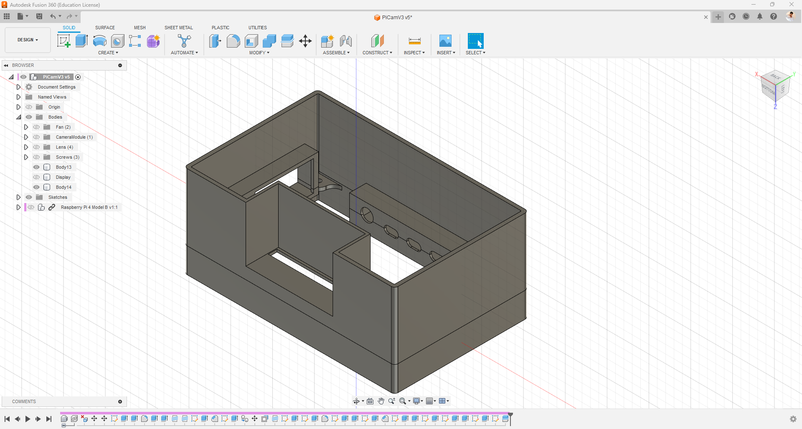This screenshot has width=802, height=429.
Task: Select the Press Pull tool
Action: click(215, 41)
